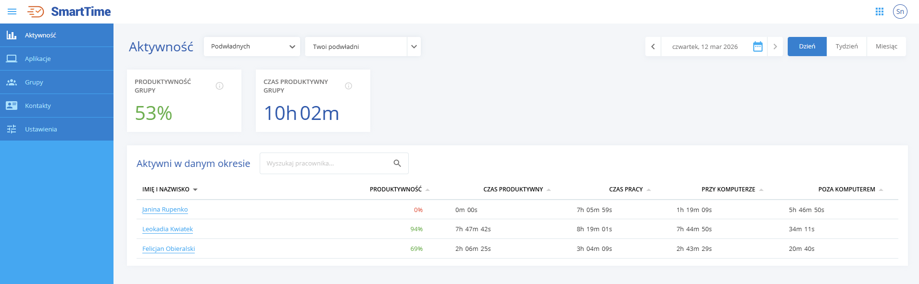Open Felicjan Obieralski's profile

168,249
